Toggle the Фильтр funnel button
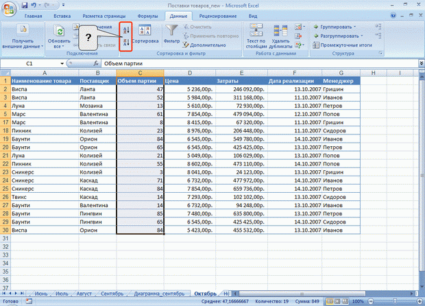This screenshot has width=425, height=306. point(171,34)
